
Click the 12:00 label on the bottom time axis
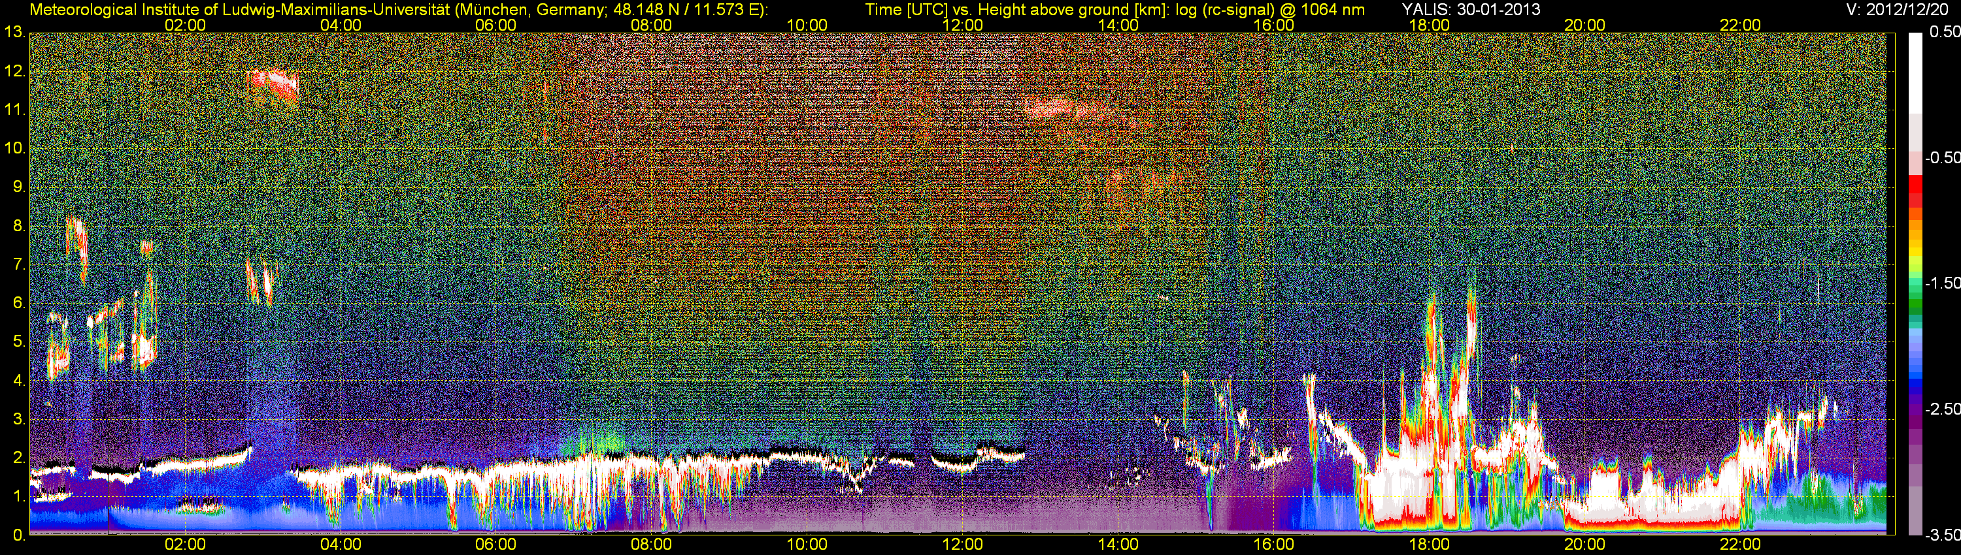pyautogui.click(x=962, y=545)
